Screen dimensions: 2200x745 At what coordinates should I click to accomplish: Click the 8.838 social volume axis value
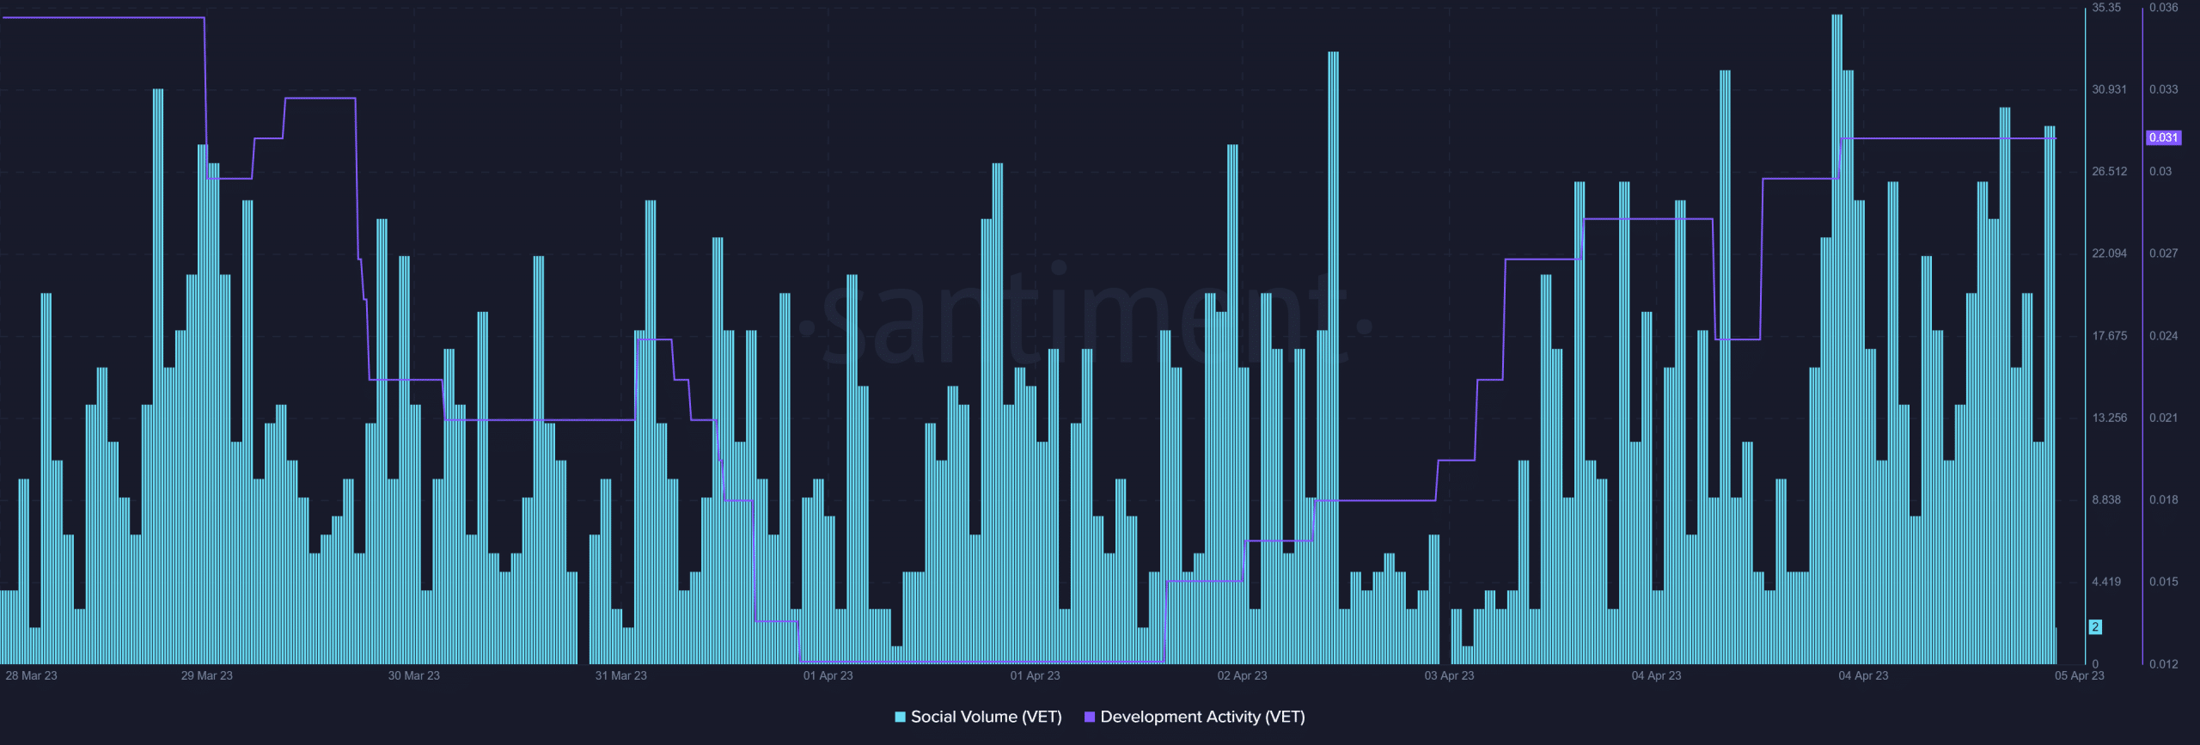click(2106, 500)
